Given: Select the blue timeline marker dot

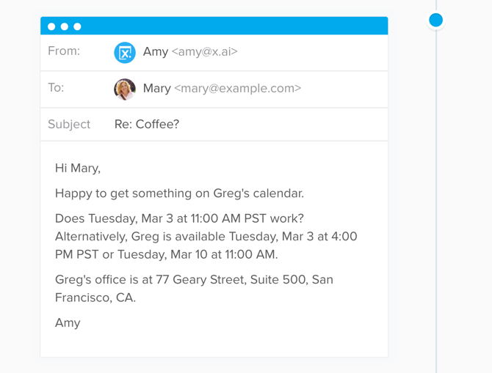Looking at the screenshot, I should pyautogui.click(x=436, y=20).
